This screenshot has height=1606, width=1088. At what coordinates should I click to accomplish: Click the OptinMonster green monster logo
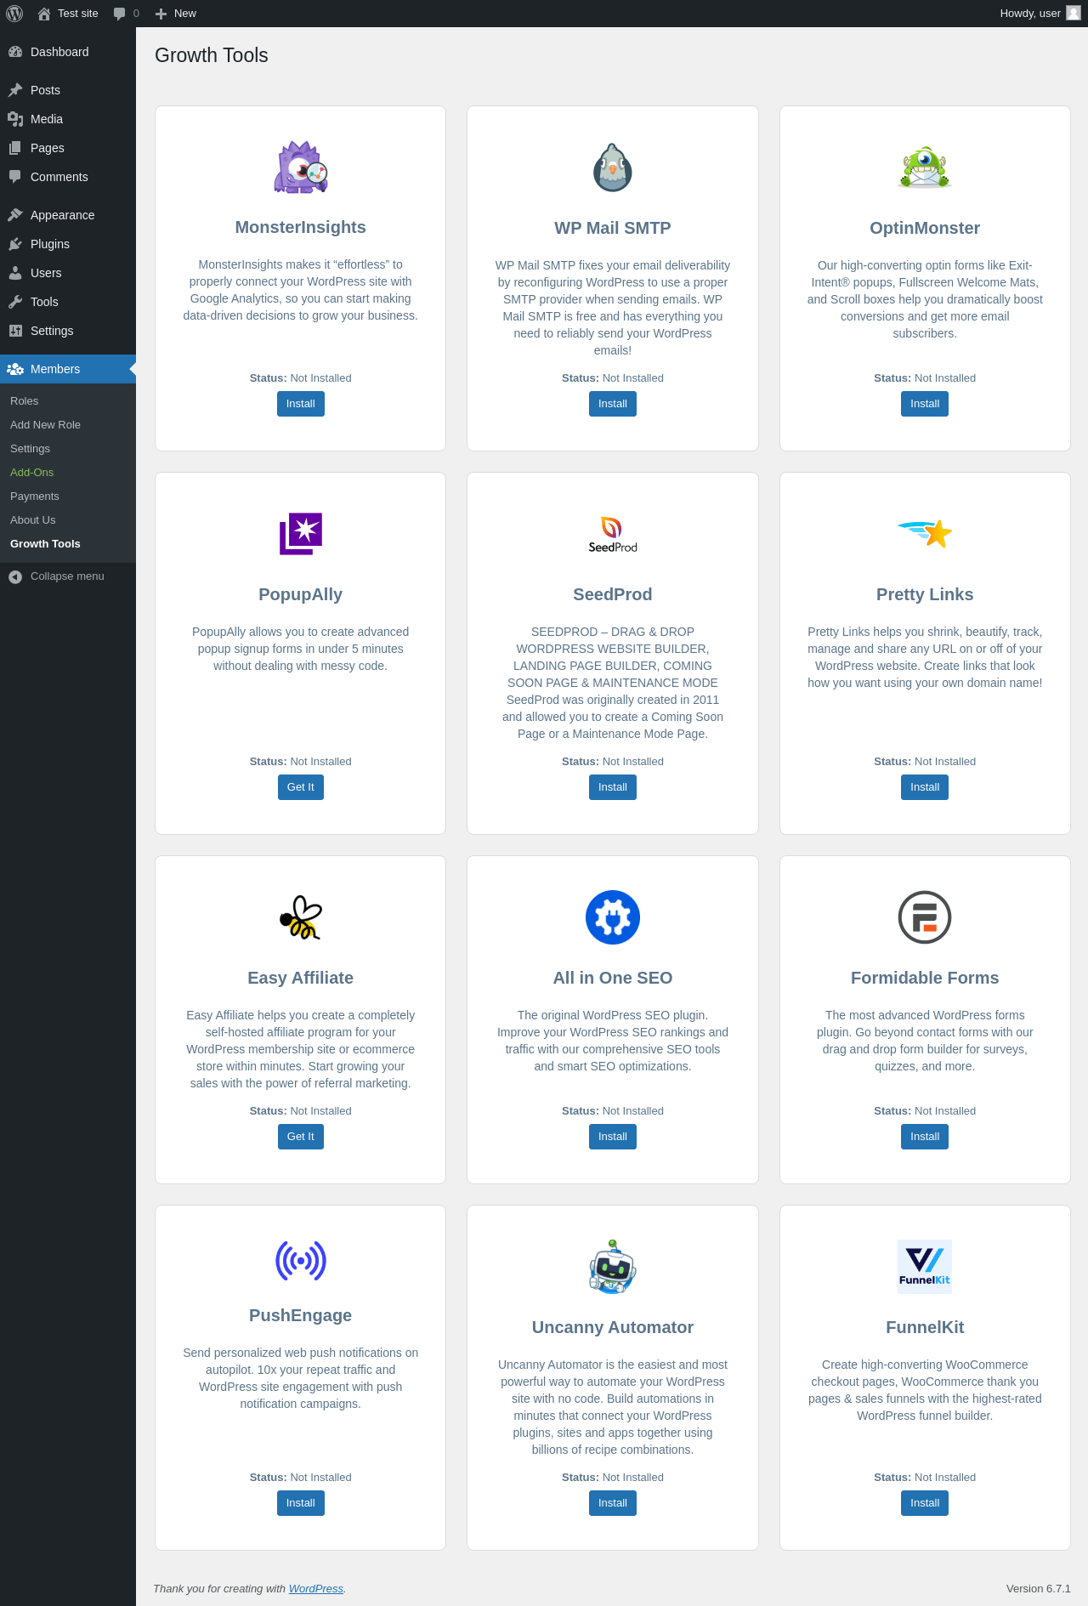925,167
